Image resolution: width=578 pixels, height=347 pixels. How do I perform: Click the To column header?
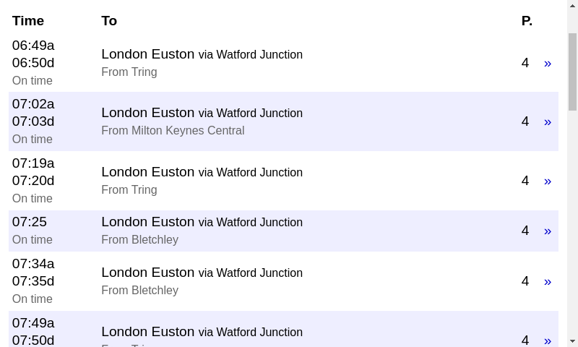pos(109,21)
